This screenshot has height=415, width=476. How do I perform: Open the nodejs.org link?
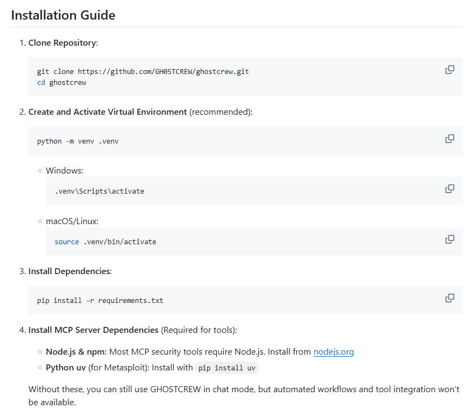(333, 352)
